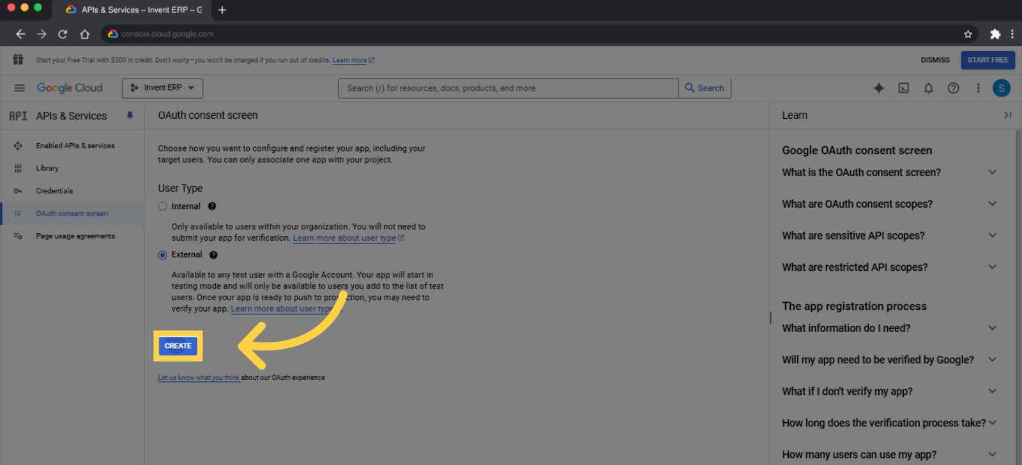
Task: Open the Invent ERP project selector
Action: 162,88
